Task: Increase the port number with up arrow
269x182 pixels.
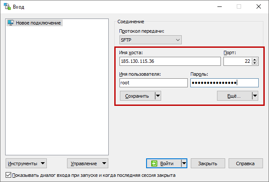Action: [x=255, y=59]
